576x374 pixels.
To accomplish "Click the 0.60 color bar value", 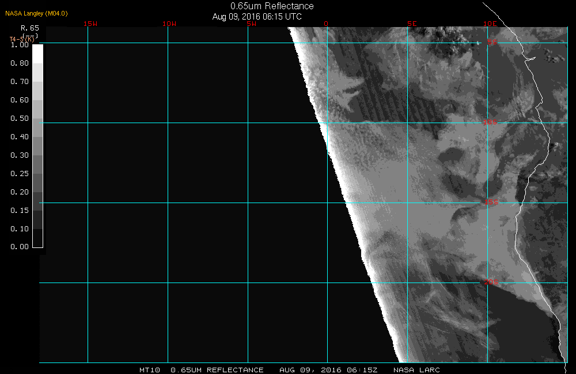I will click(x=20, y=100).
